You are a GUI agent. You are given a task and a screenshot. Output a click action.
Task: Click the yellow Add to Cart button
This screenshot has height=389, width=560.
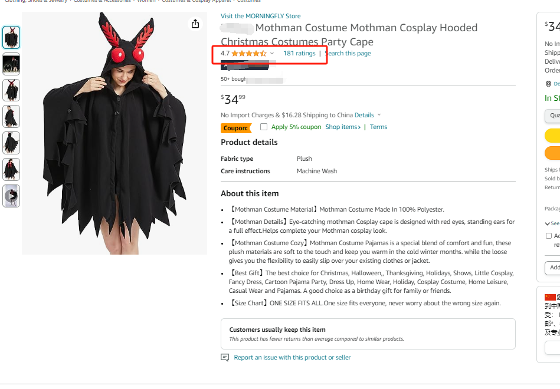click(x=552, y=136)
